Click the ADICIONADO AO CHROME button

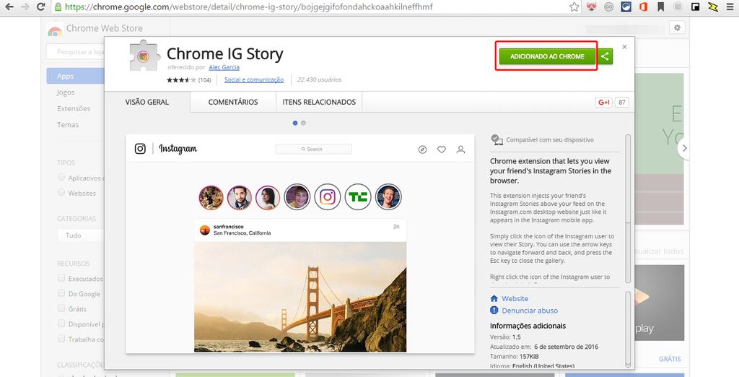point(547,56)
